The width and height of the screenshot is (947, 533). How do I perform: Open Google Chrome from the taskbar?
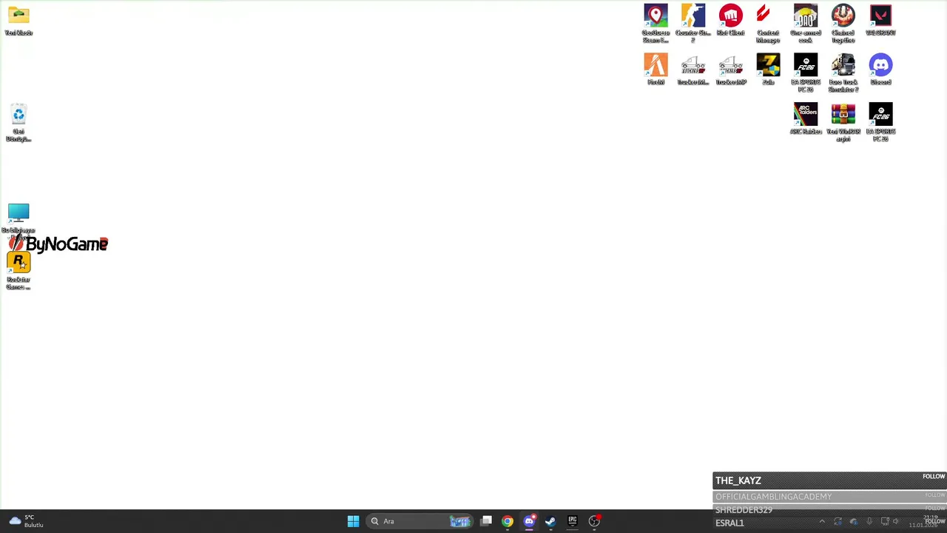[508, 521]
